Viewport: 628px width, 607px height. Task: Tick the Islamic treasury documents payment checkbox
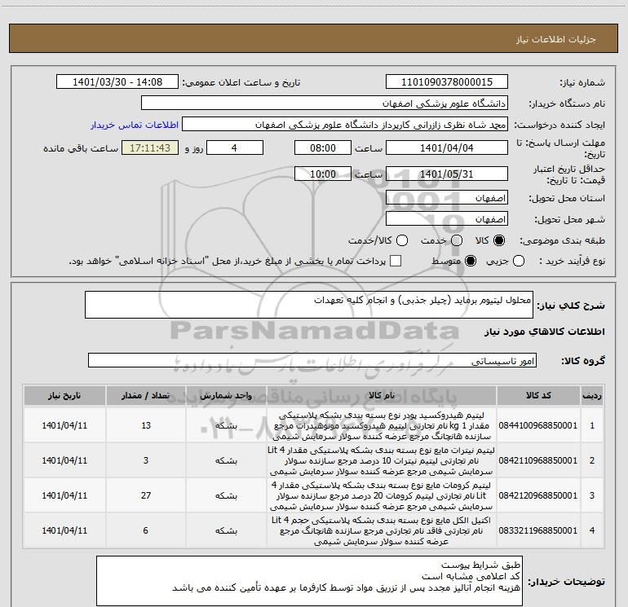pos(396,261)
